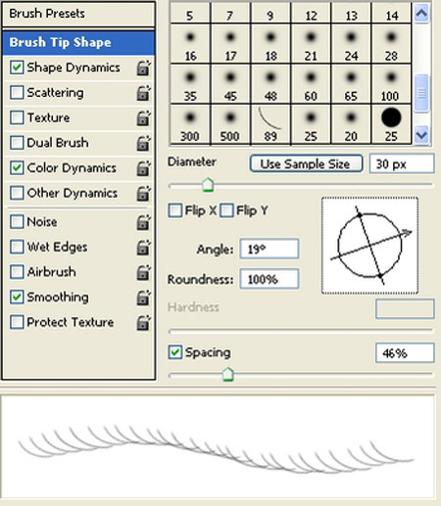
Task: Toggle lock icon beside Noise
Action: pos(143,222)
